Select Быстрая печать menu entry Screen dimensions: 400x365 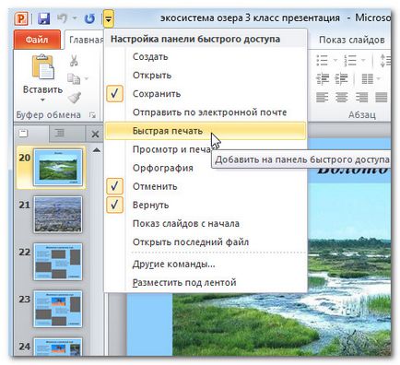click(206, 131)
